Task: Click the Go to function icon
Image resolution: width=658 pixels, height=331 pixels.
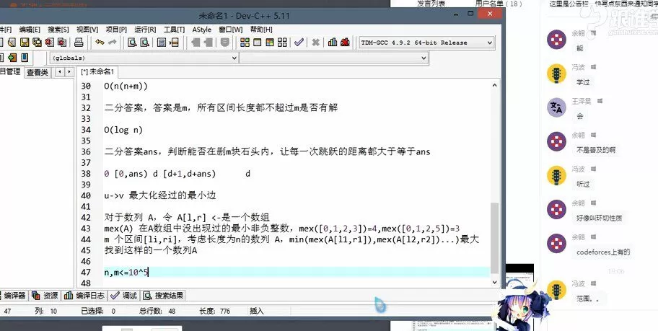Action: tap(162, 43)
